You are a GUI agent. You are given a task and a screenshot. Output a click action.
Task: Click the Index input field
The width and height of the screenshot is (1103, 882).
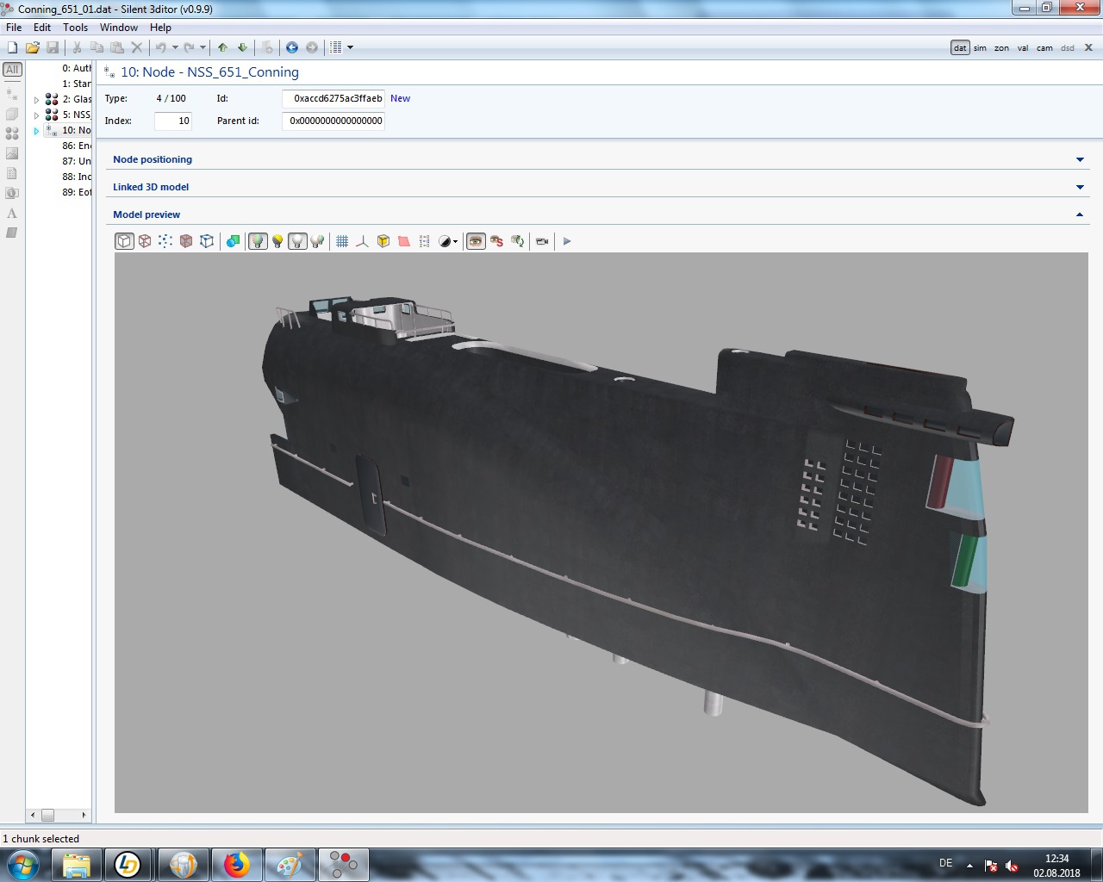click(x=172, y=121)
